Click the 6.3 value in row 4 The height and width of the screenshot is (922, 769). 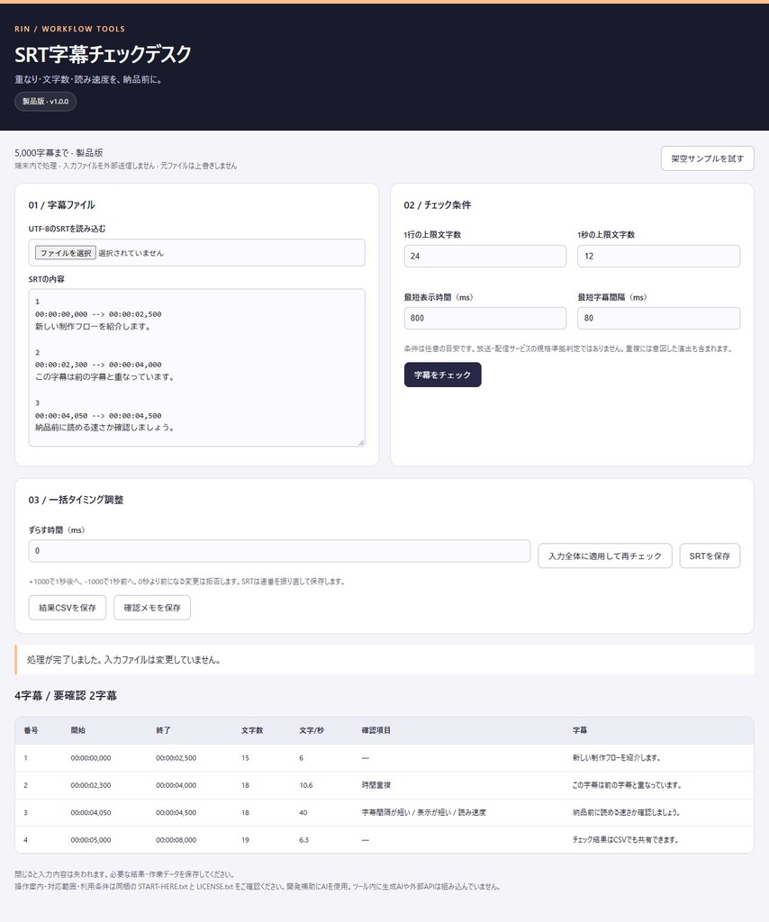(304, 840)
